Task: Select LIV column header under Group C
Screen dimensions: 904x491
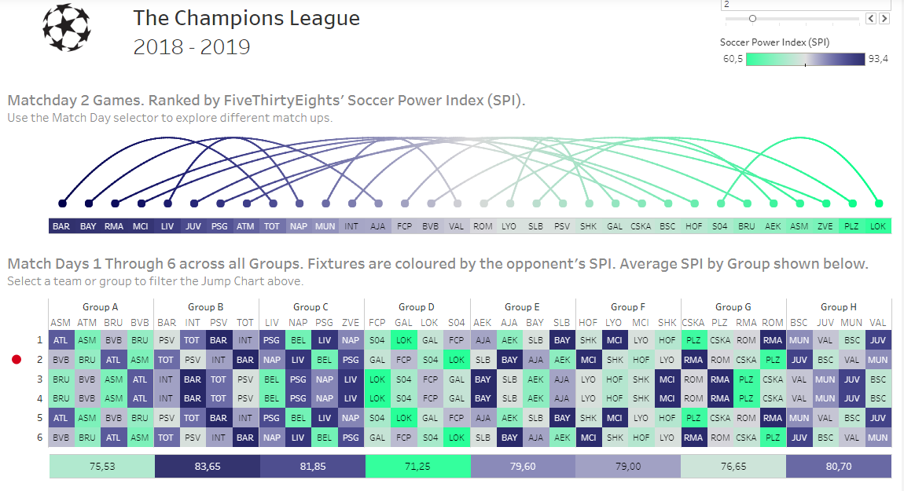Action: tap(272, 322)
